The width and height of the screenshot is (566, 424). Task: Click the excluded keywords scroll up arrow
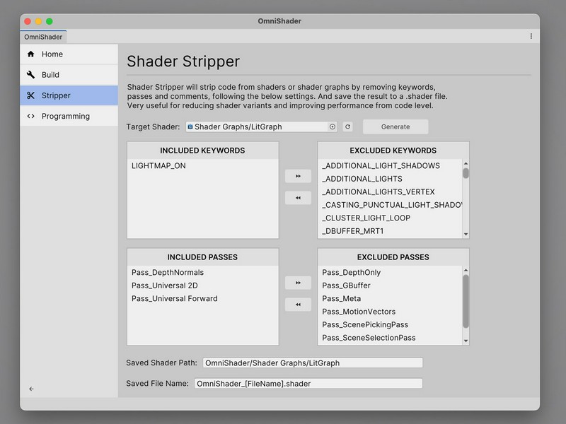click(466, 163)
